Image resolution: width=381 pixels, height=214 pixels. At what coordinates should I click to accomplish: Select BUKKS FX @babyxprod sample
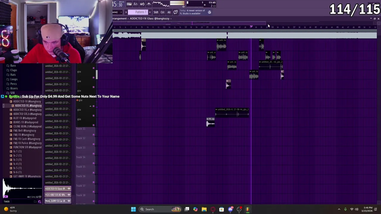(x=26, y=122)
